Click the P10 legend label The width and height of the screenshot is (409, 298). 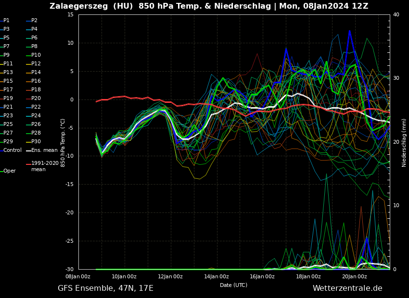tap(36, 55)
